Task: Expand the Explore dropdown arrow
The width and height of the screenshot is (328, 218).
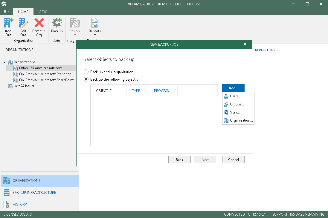Action: 75,35
